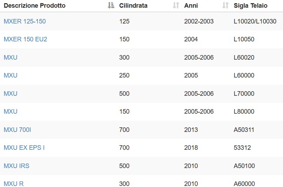Open the MXU IRS product link
The image size is (283, 187).
tap(16, 166)
